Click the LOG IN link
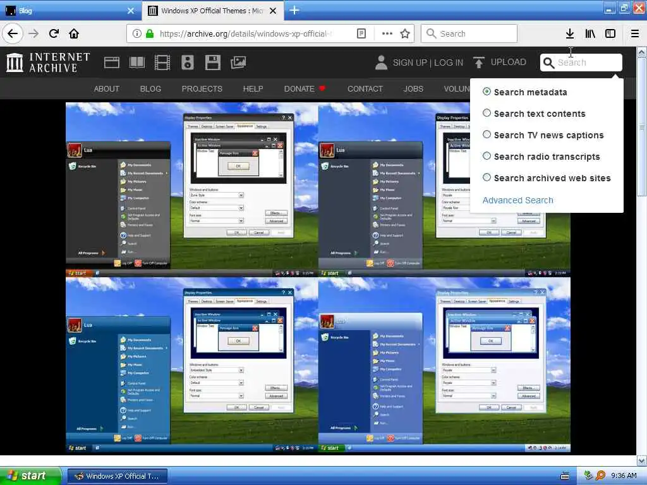Image resolution: width=647 pixels, height=485 pixels. 449,63
